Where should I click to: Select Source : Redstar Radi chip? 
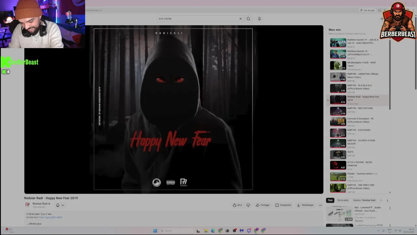[x=364, y=200]
